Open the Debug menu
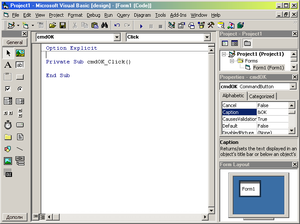The width and height of the screenshot is (300, 224). coord(94,15)
